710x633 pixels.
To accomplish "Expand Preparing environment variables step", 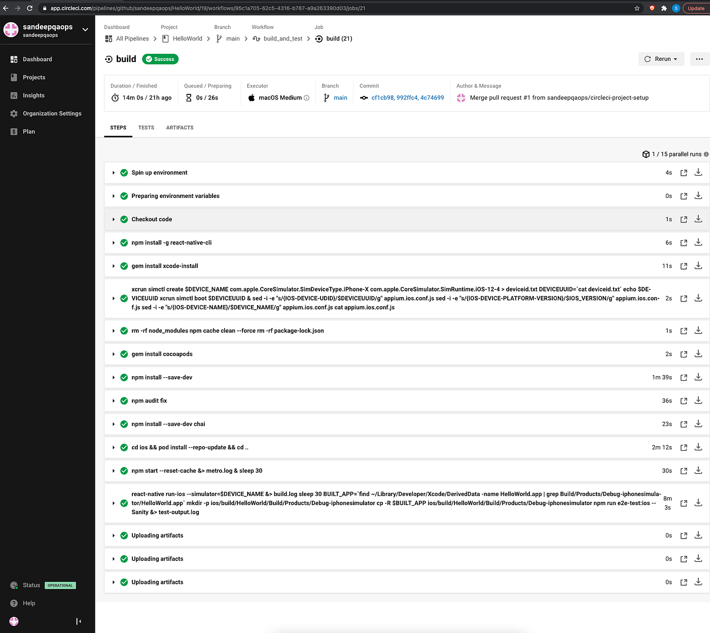I will (x=114, y=196).
